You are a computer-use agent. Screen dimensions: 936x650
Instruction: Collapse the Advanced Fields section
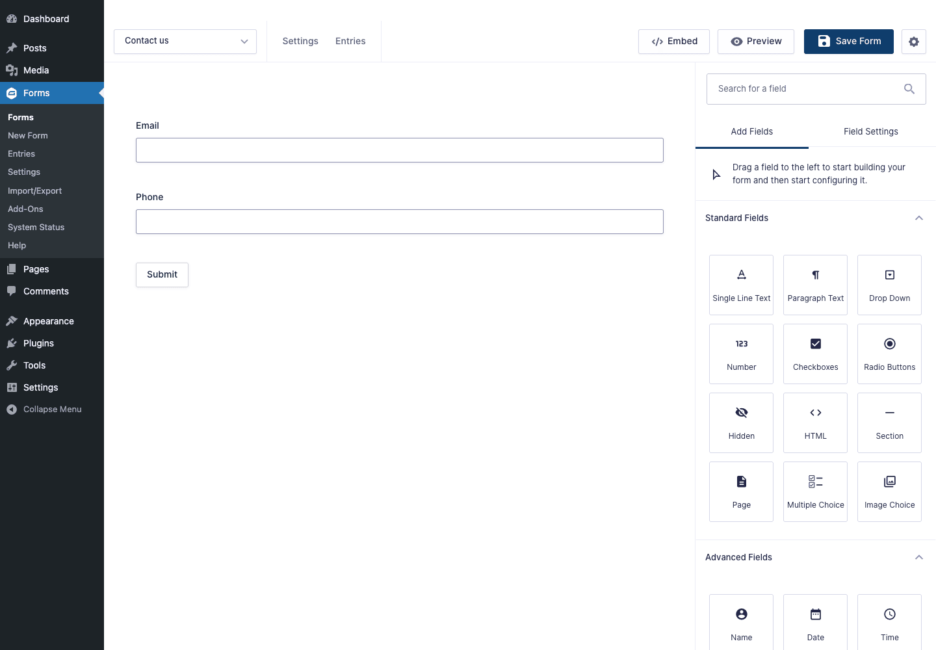pyautogui.click(x=918, y=557)
